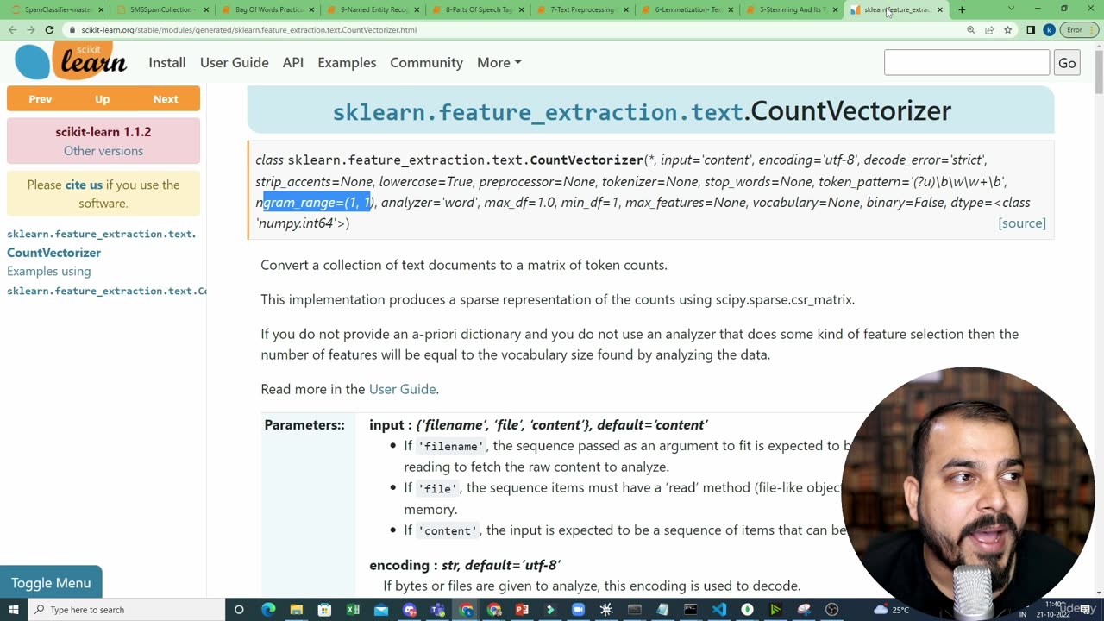Open the browser zoom magnifier icon
The image size is (1104, 621).
click(970, 29)
